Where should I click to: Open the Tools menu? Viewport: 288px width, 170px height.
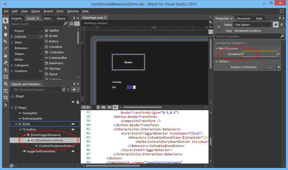pos(60,11)
